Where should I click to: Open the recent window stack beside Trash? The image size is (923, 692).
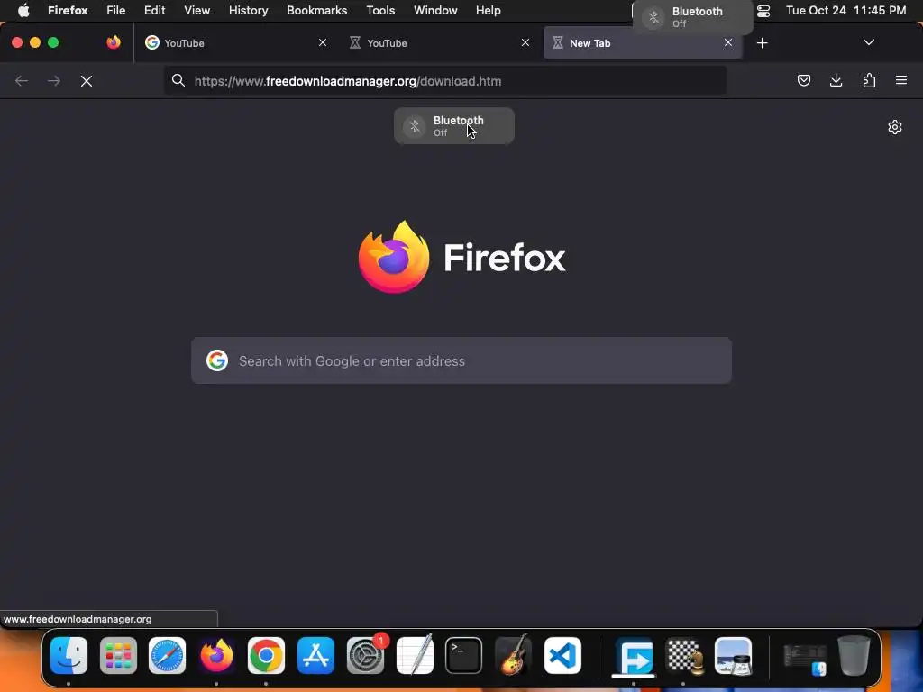tap(805, 659)
